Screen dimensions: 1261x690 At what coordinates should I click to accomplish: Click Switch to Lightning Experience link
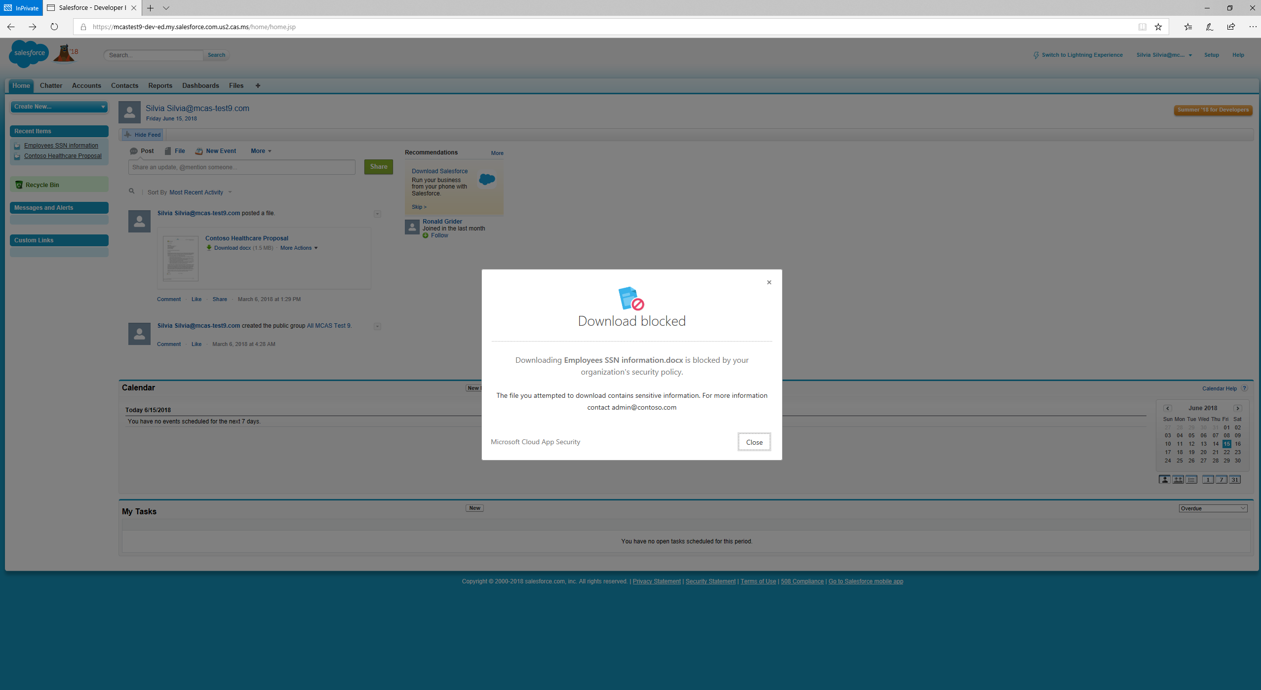(1082, 55)
